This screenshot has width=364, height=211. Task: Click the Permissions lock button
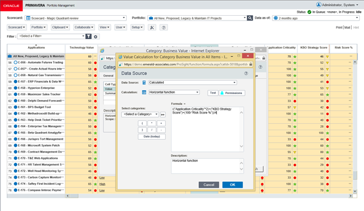[x=232, y=93]
